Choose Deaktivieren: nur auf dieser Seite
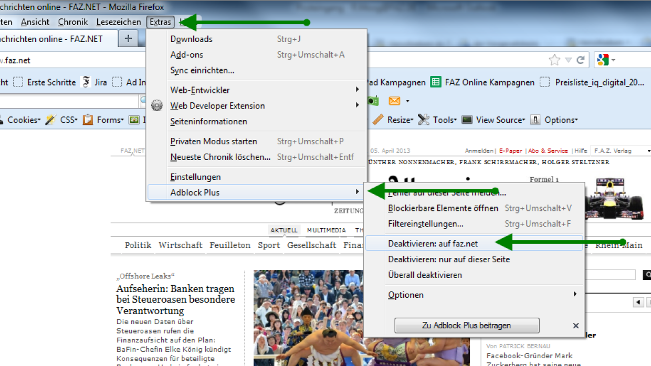 pyautogui.click(x=474, y=259)
